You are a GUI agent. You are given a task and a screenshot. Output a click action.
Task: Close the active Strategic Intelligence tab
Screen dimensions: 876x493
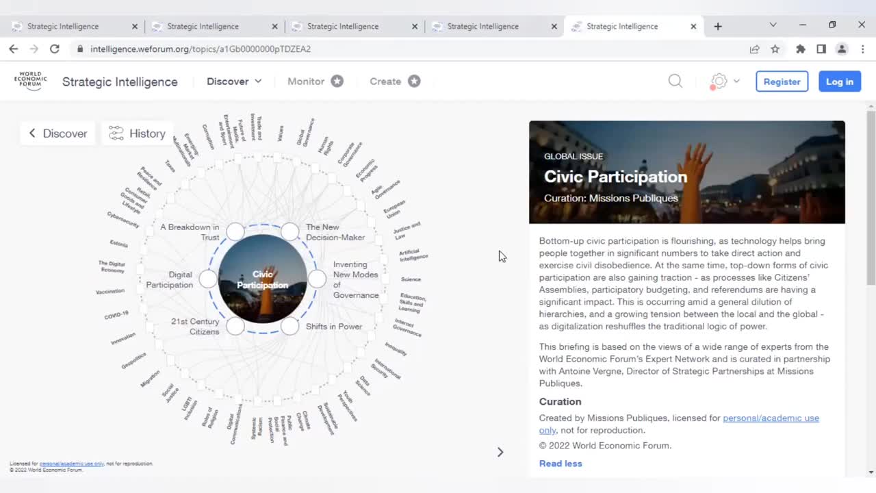tap(693, 26)
